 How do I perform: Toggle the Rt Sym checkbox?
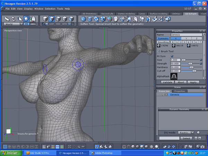[172, 56]
